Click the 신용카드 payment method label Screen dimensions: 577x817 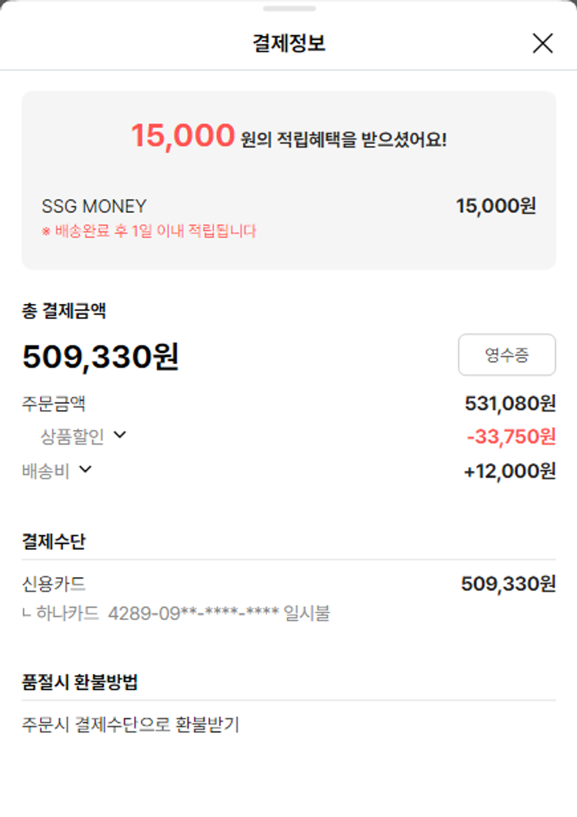(x=54, y=584)
